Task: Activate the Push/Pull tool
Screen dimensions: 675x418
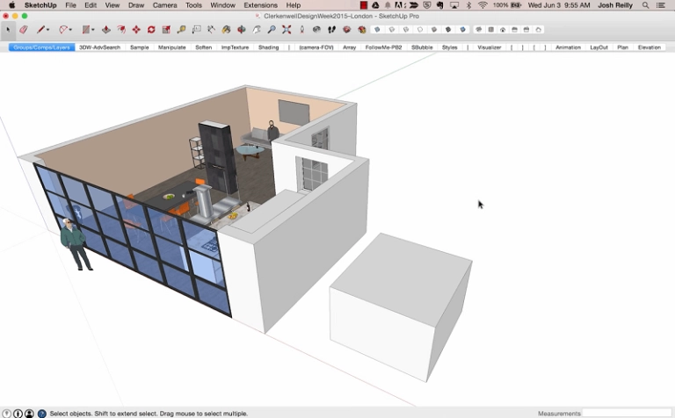Action: (105, 29)
